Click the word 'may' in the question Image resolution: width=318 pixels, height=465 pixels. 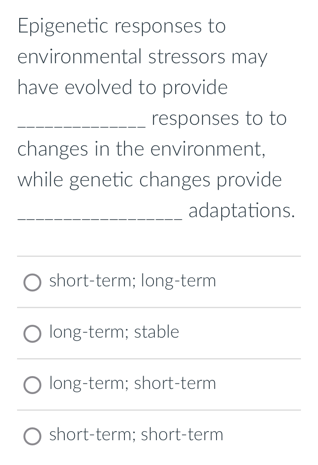pos(249,58)
